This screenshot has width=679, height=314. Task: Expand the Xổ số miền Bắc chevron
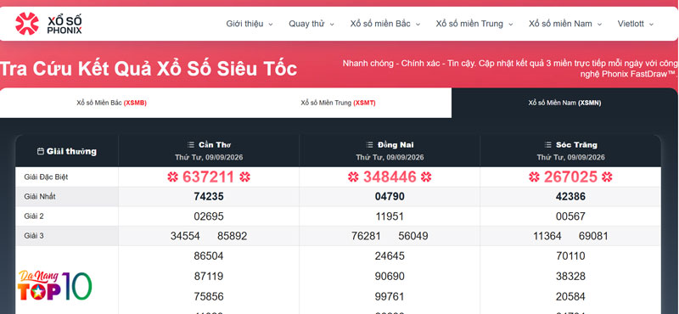pyautogui.click(x=418, y=25)
